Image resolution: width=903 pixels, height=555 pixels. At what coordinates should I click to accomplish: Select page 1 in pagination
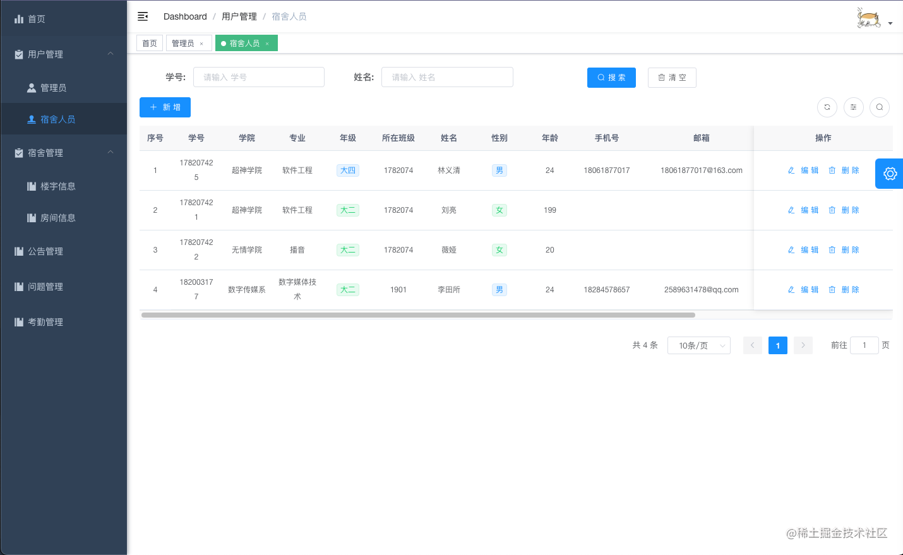pos(778,345)
